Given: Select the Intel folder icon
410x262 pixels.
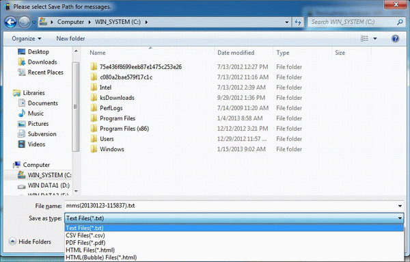Looking at the screenshot, I should click(94, 88).
